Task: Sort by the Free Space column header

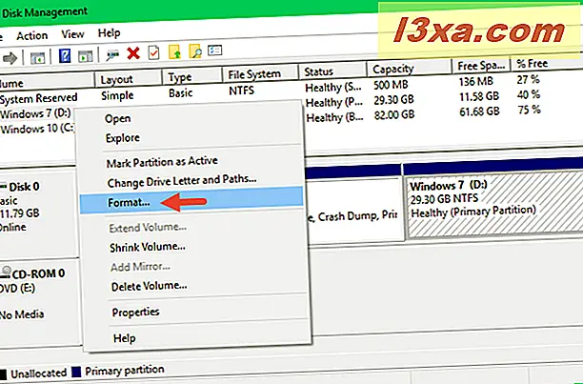Action: pyautogui.click(x=481, y=66)
